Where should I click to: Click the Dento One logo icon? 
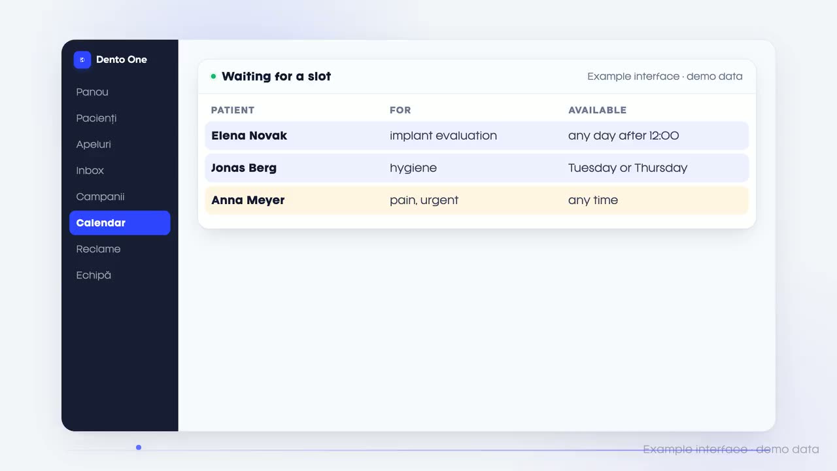tap(82, 60)
